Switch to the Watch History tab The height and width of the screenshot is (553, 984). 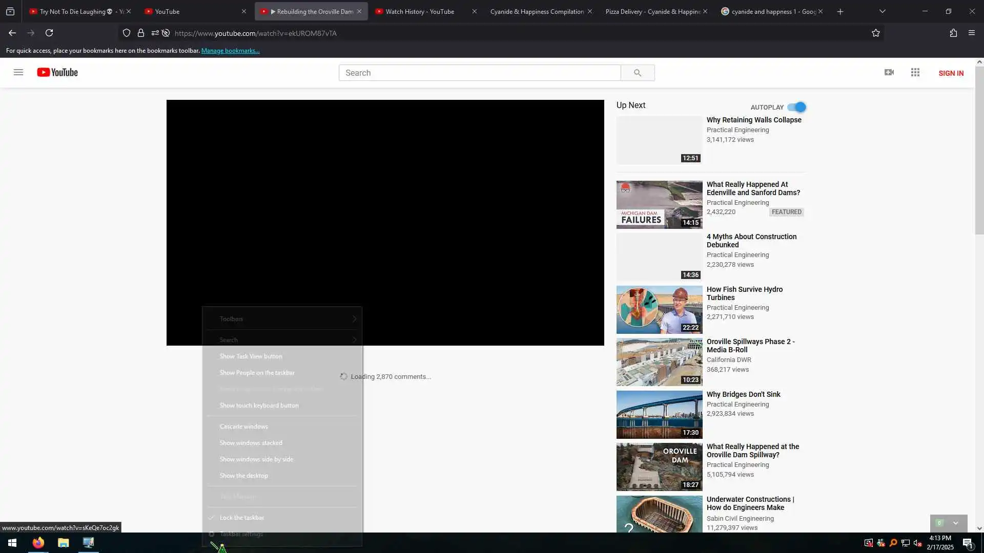coord(420,11)
